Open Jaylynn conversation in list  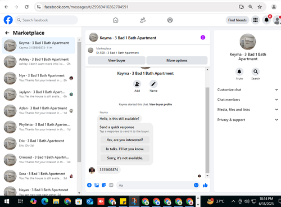tap(38, 94)
